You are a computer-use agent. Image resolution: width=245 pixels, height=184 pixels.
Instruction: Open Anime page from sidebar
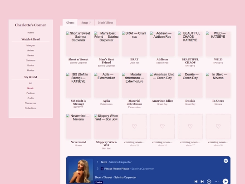click(x=30, y=50)
